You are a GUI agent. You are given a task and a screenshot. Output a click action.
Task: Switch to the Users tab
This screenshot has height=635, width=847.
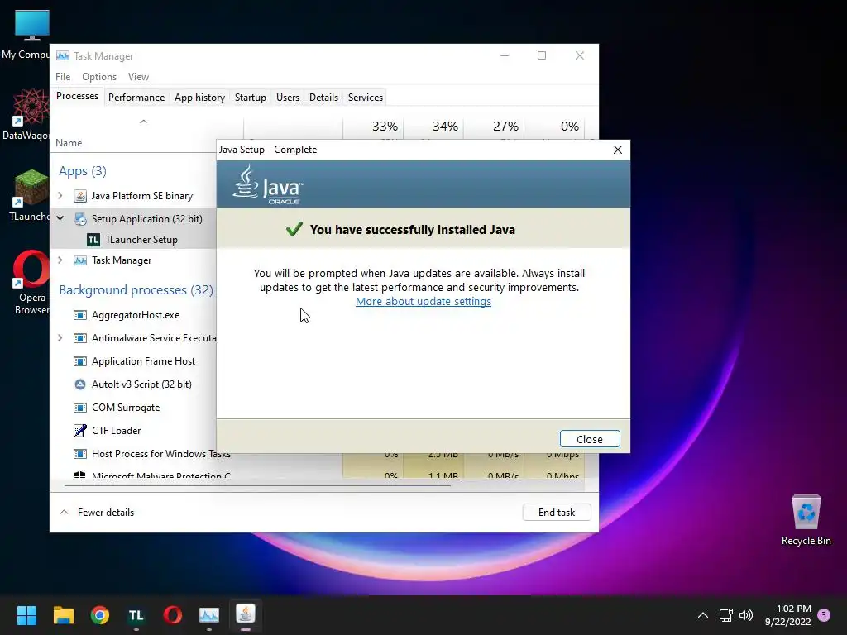[x=287, y=98]
